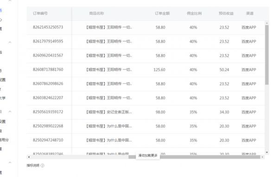
Task: Click the 订单编号 column header
Action: pyautogui.click(x=40, y=13)
